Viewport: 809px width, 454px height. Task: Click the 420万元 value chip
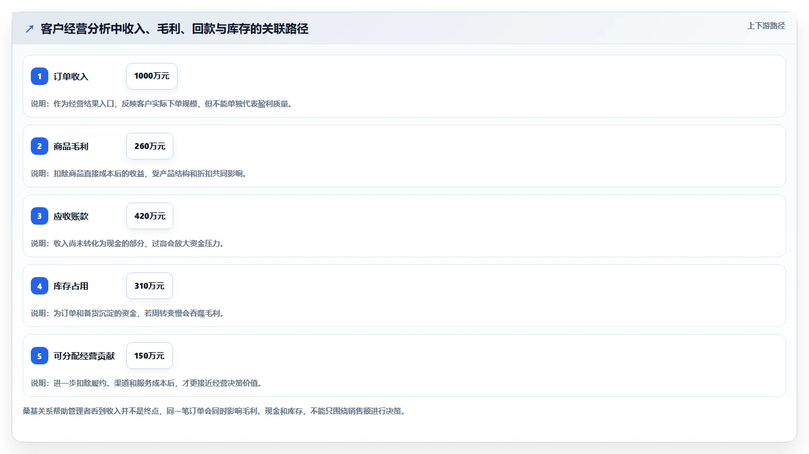tap(150, 216)
